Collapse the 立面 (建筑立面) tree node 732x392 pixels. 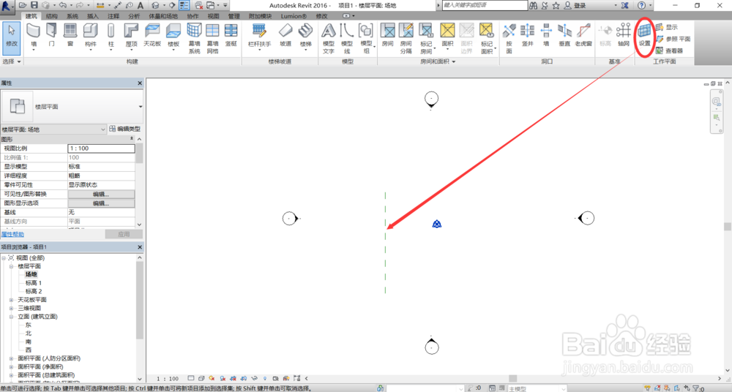11,317
